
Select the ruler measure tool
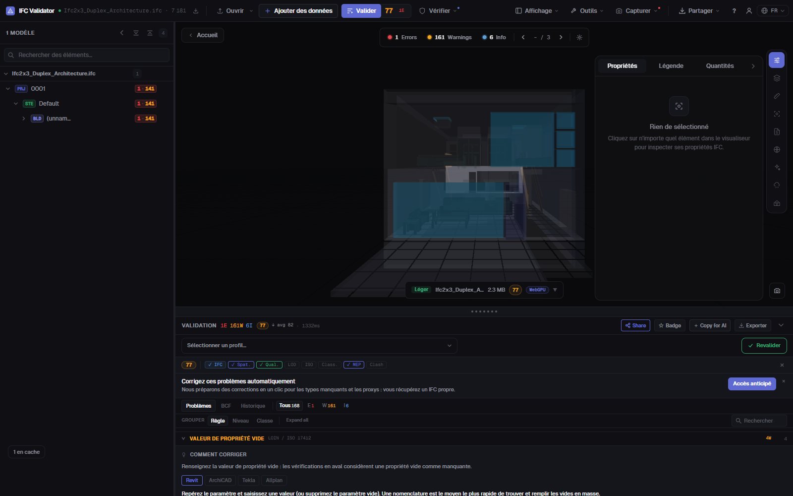777,96
